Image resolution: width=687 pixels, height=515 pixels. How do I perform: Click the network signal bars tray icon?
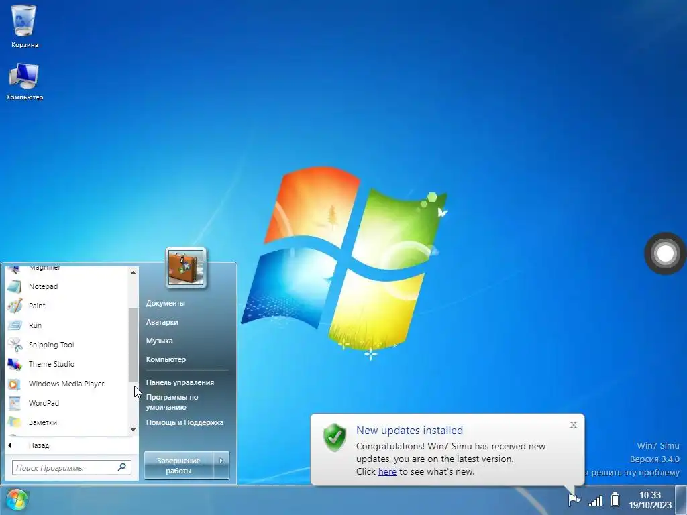[x=595, y=500]
